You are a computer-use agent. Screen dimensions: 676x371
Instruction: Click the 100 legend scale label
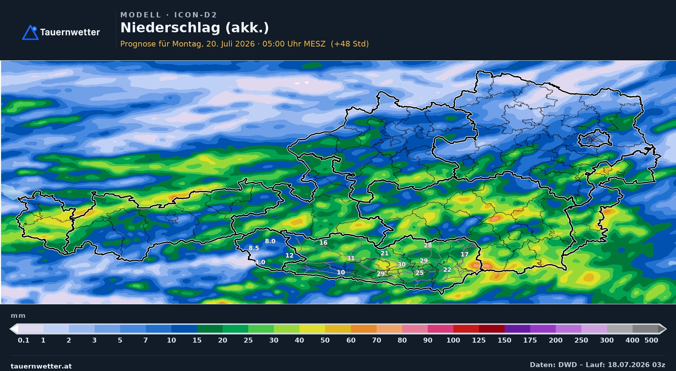pos(453,340)
